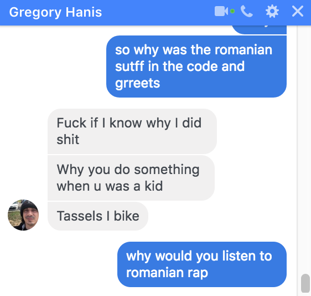Click the sender's profile picture avatar

23,215
